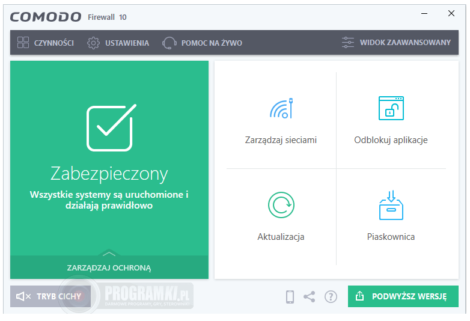Click the Aktualizacja refresh icon
The width and height of the screenshot is (470, 321).
[281, 205]
